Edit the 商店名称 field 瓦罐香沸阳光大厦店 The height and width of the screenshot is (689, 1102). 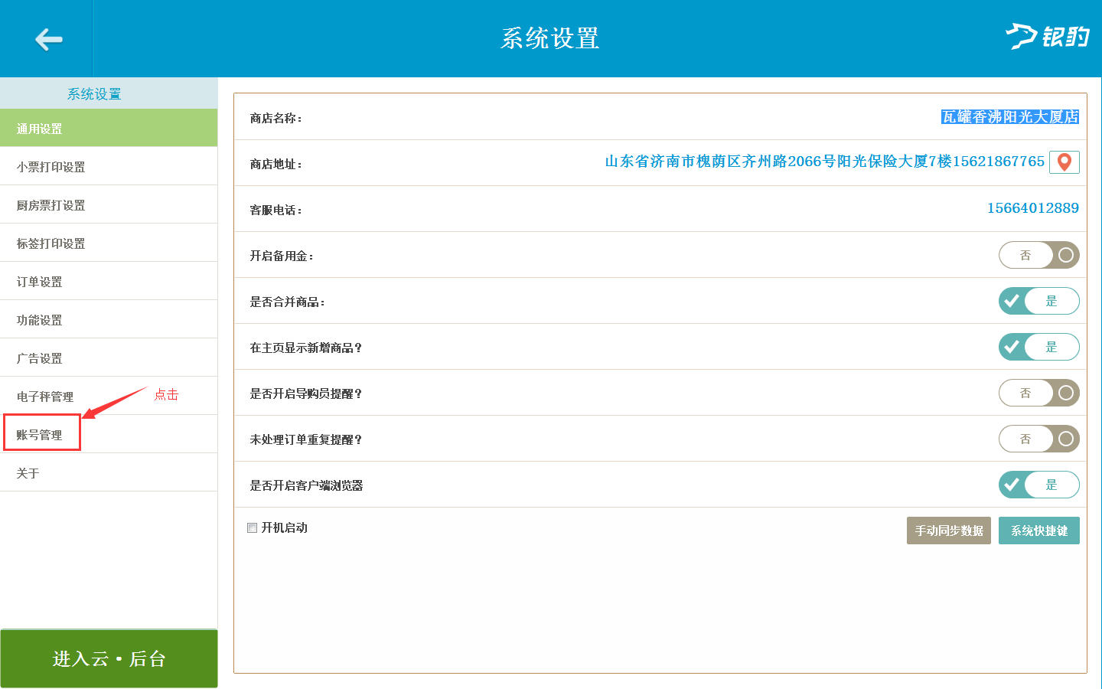tap(1010, 117)
